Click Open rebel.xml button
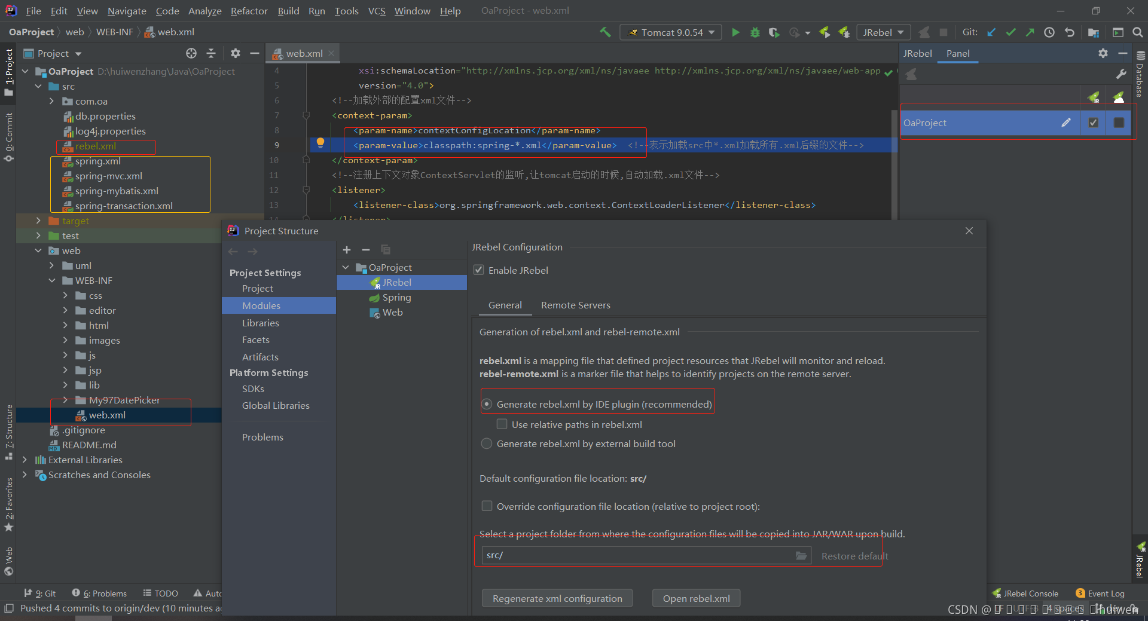 pyautogui.click(x=696, y=598)
